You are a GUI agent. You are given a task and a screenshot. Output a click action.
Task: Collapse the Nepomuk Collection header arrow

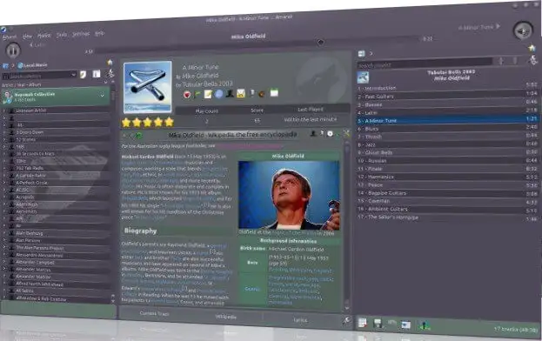[x=103, y=96]
